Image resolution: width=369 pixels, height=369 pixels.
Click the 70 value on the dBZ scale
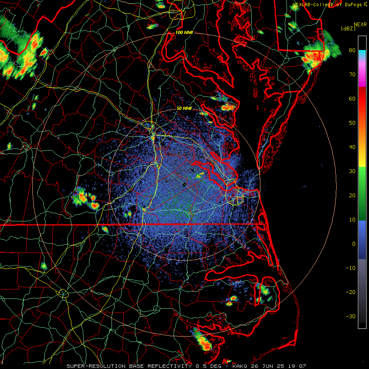click(352, 74)
